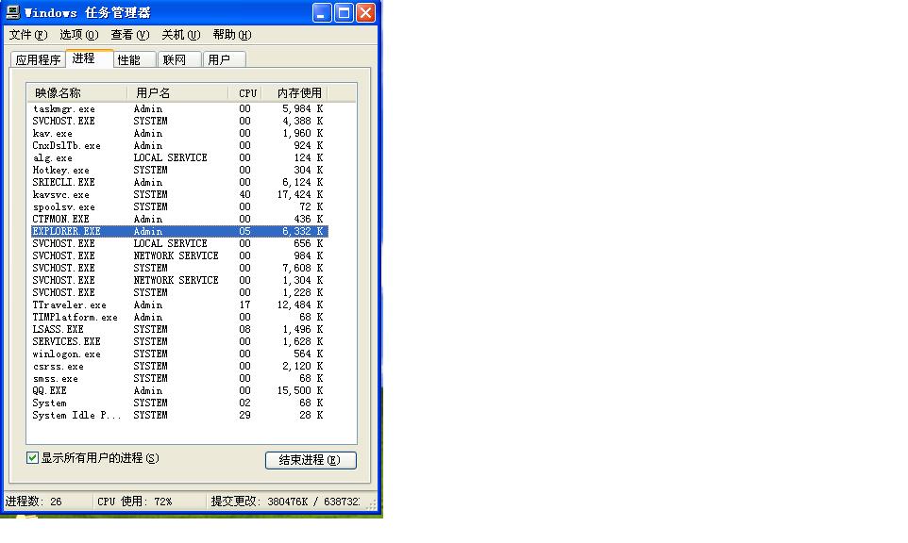The image size is (908, 543).
Task: Select the SRIECLI.EXE process
Action: coord(178,182)
